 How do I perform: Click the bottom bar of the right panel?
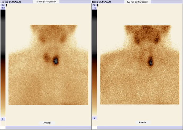[x=140, y=128]
